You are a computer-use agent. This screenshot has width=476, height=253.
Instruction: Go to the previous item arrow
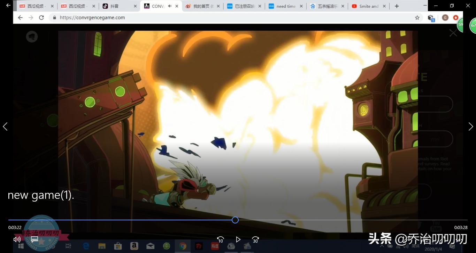pos(5,126)
